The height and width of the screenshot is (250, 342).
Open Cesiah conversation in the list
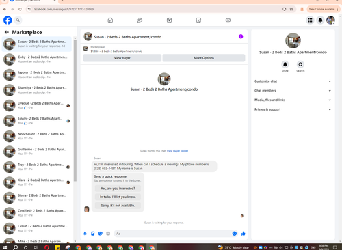click(37, 228)
